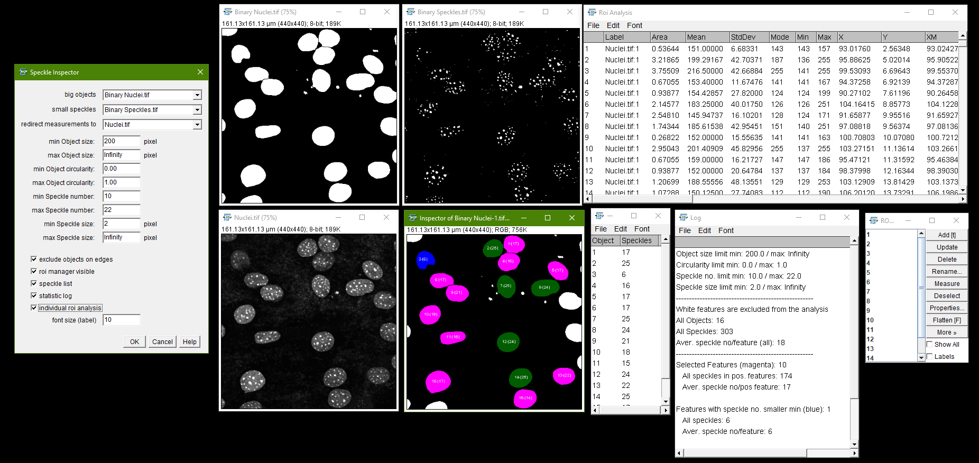Click Speckles column header in speckle list
This screenshot has width=979, height=463.
[639, 240]
